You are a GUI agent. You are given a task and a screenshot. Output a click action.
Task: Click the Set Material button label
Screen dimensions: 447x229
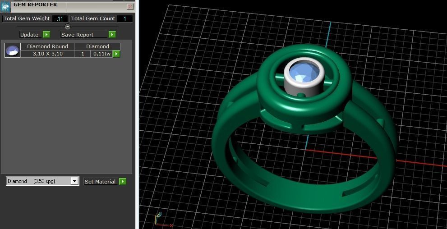(x=101, y=181)
